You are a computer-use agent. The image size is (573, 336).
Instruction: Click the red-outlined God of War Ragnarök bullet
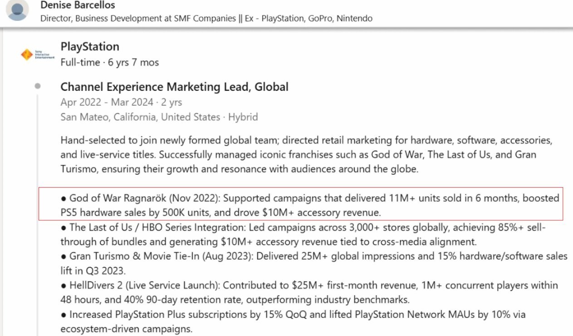pos(300,205)
